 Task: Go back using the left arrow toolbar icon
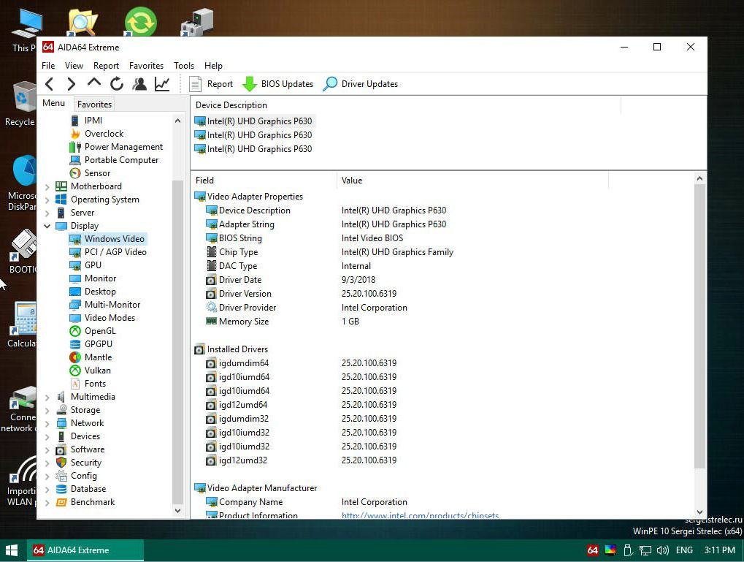coord(50,84)
